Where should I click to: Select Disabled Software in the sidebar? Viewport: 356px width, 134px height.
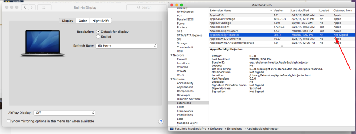(x=189, y=99)
